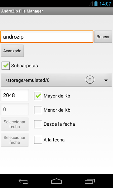Image resolution: width=113 pixels, height=188 pixels.
Task: Expand the storage path dropdown arrow
Action: pos(106,80)
